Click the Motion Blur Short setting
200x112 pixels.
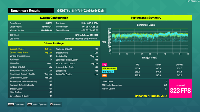[31, 63]
